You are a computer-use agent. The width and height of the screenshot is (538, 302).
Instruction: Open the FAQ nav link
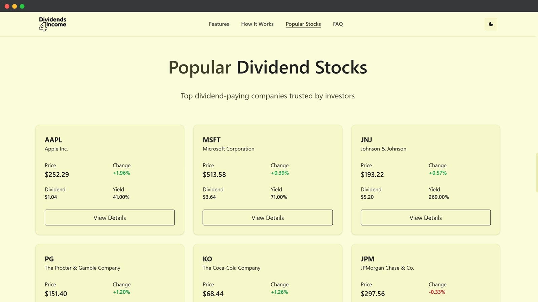pos(338,24)
